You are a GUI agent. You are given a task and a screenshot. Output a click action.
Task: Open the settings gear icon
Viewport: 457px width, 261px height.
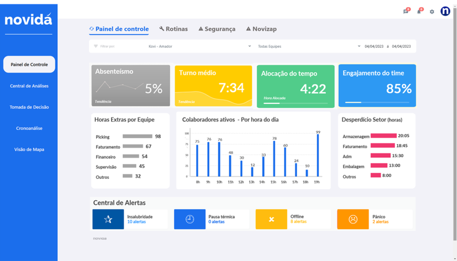click(x=432, y=12)
